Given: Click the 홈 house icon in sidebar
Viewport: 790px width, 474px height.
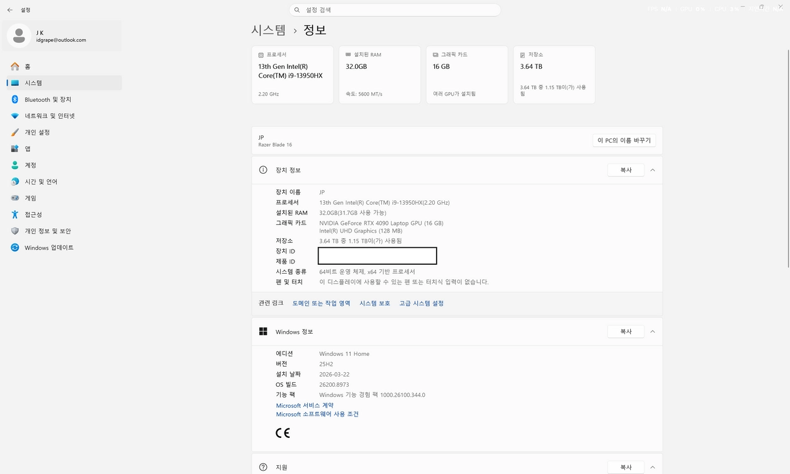Looking at the screenshot, I should [x=15, y=66].
